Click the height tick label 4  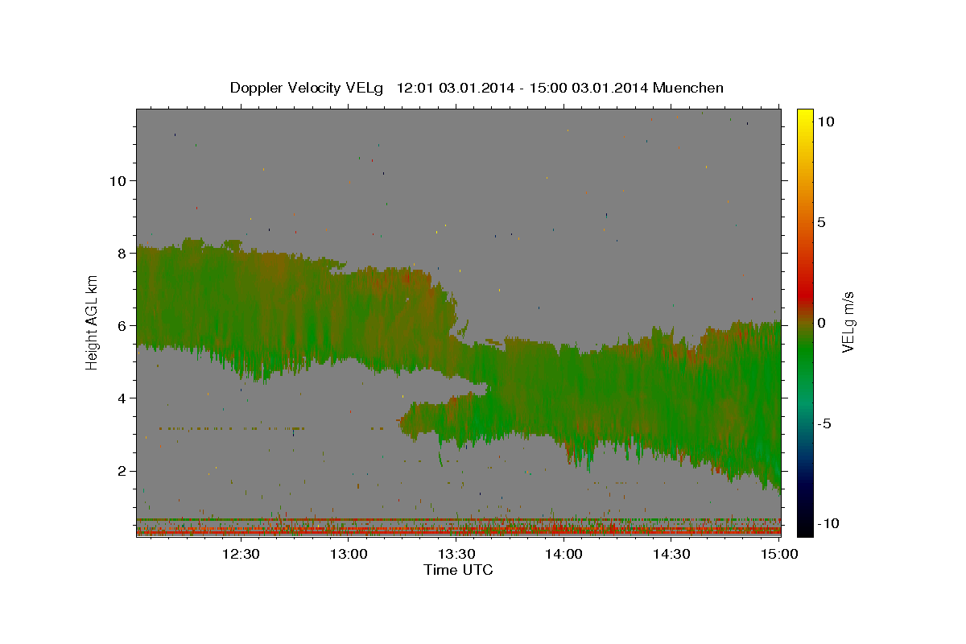tap(123, 398)
